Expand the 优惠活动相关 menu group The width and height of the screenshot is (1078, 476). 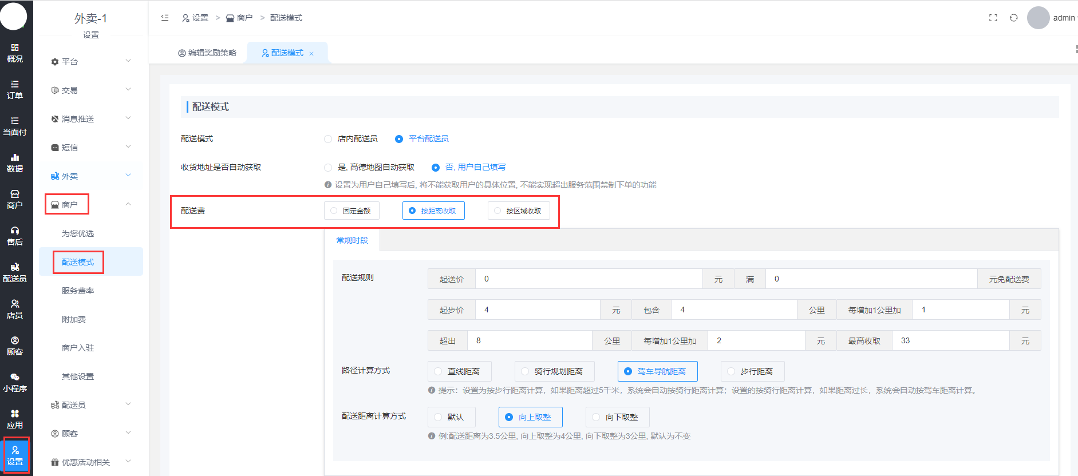pyautogui.click(x=90, y=462)
